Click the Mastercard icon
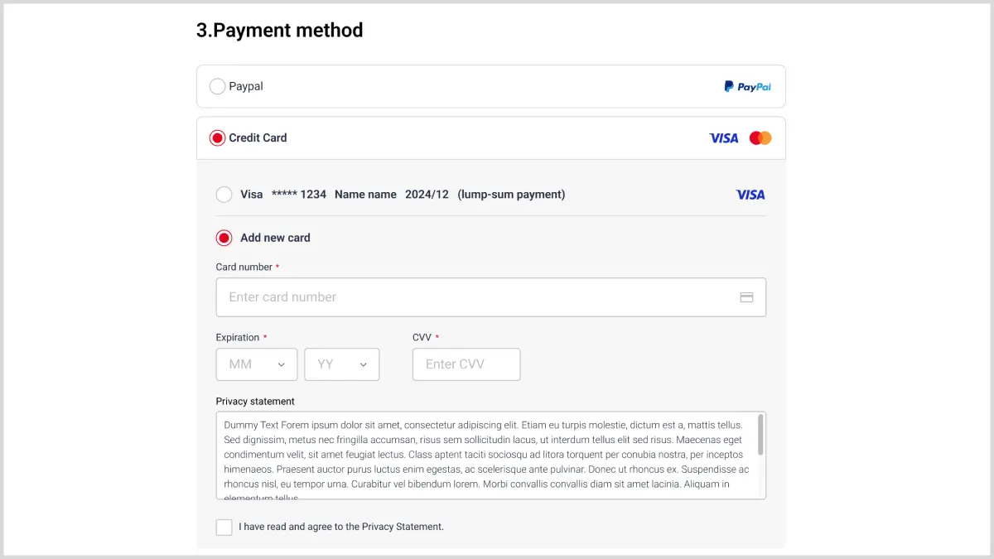Viewport: 994px width, 559px height. click(x=760, y=137)
